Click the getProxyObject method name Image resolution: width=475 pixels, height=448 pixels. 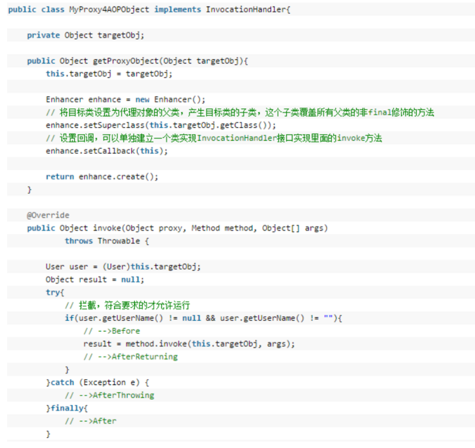pyautogui.click(x=126, y=61)
